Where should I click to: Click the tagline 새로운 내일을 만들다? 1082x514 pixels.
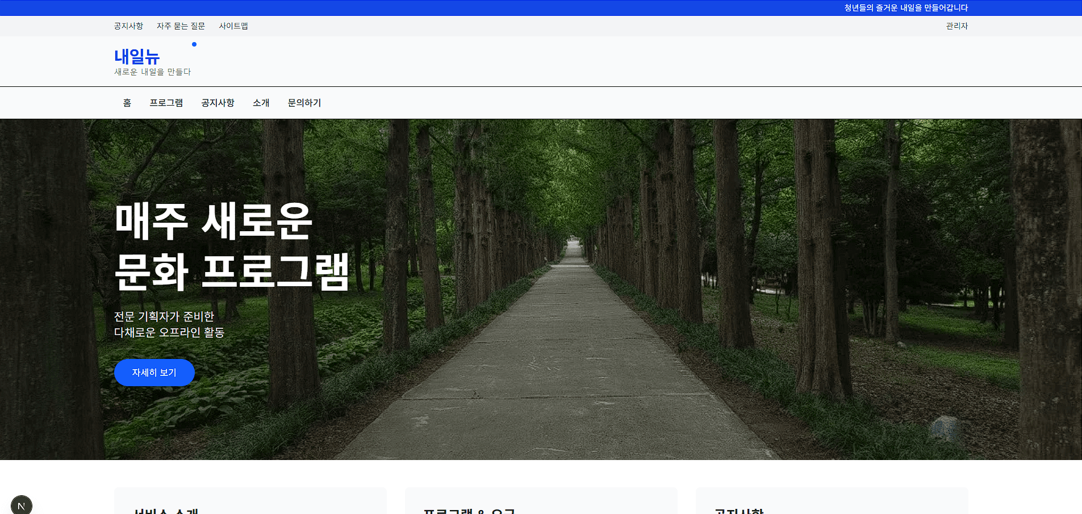(x=152, y=72)
